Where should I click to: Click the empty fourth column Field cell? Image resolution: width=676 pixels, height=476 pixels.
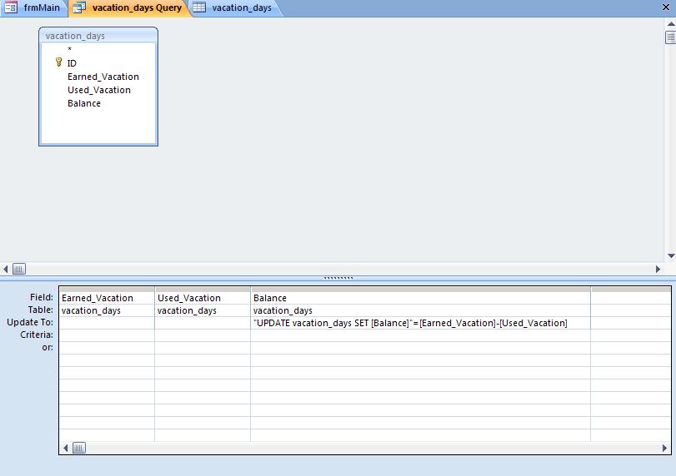pos(631,298)
